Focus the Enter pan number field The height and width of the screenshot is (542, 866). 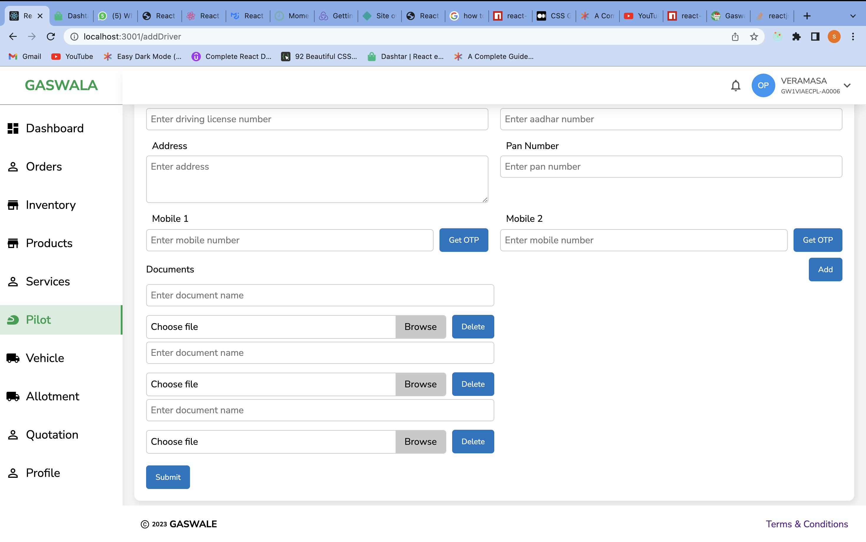tap(671, 167)
